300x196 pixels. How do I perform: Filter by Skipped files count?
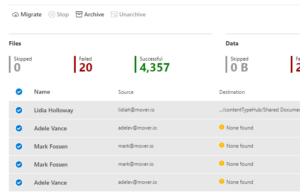point(17,67)
